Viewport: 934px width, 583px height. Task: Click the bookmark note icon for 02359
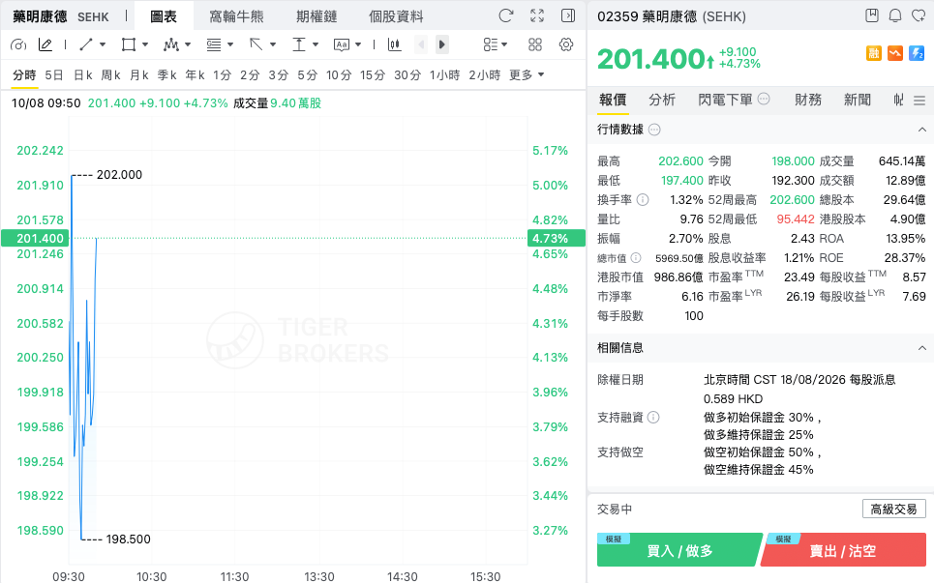pyautogui.click(x=872, y=15)
